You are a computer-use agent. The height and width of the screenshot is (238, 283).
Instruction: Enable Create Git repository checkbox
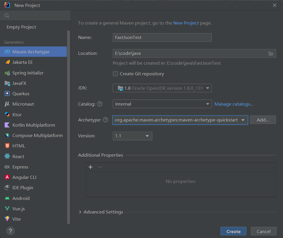[x=115, y=74]
